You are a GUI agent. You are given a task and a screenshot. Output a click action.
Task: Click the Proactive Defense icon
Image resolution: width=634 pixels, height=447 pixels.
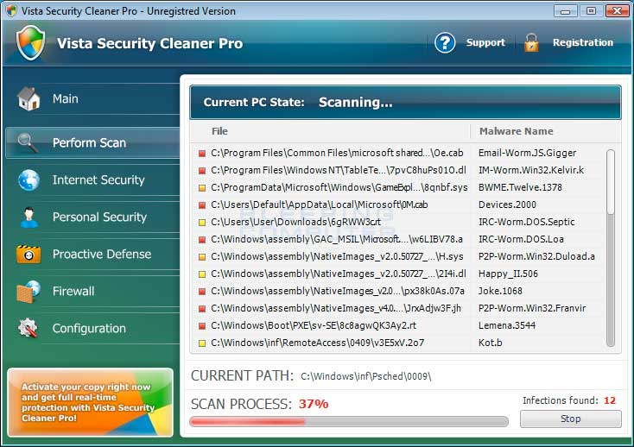click(x=29, y=254)
